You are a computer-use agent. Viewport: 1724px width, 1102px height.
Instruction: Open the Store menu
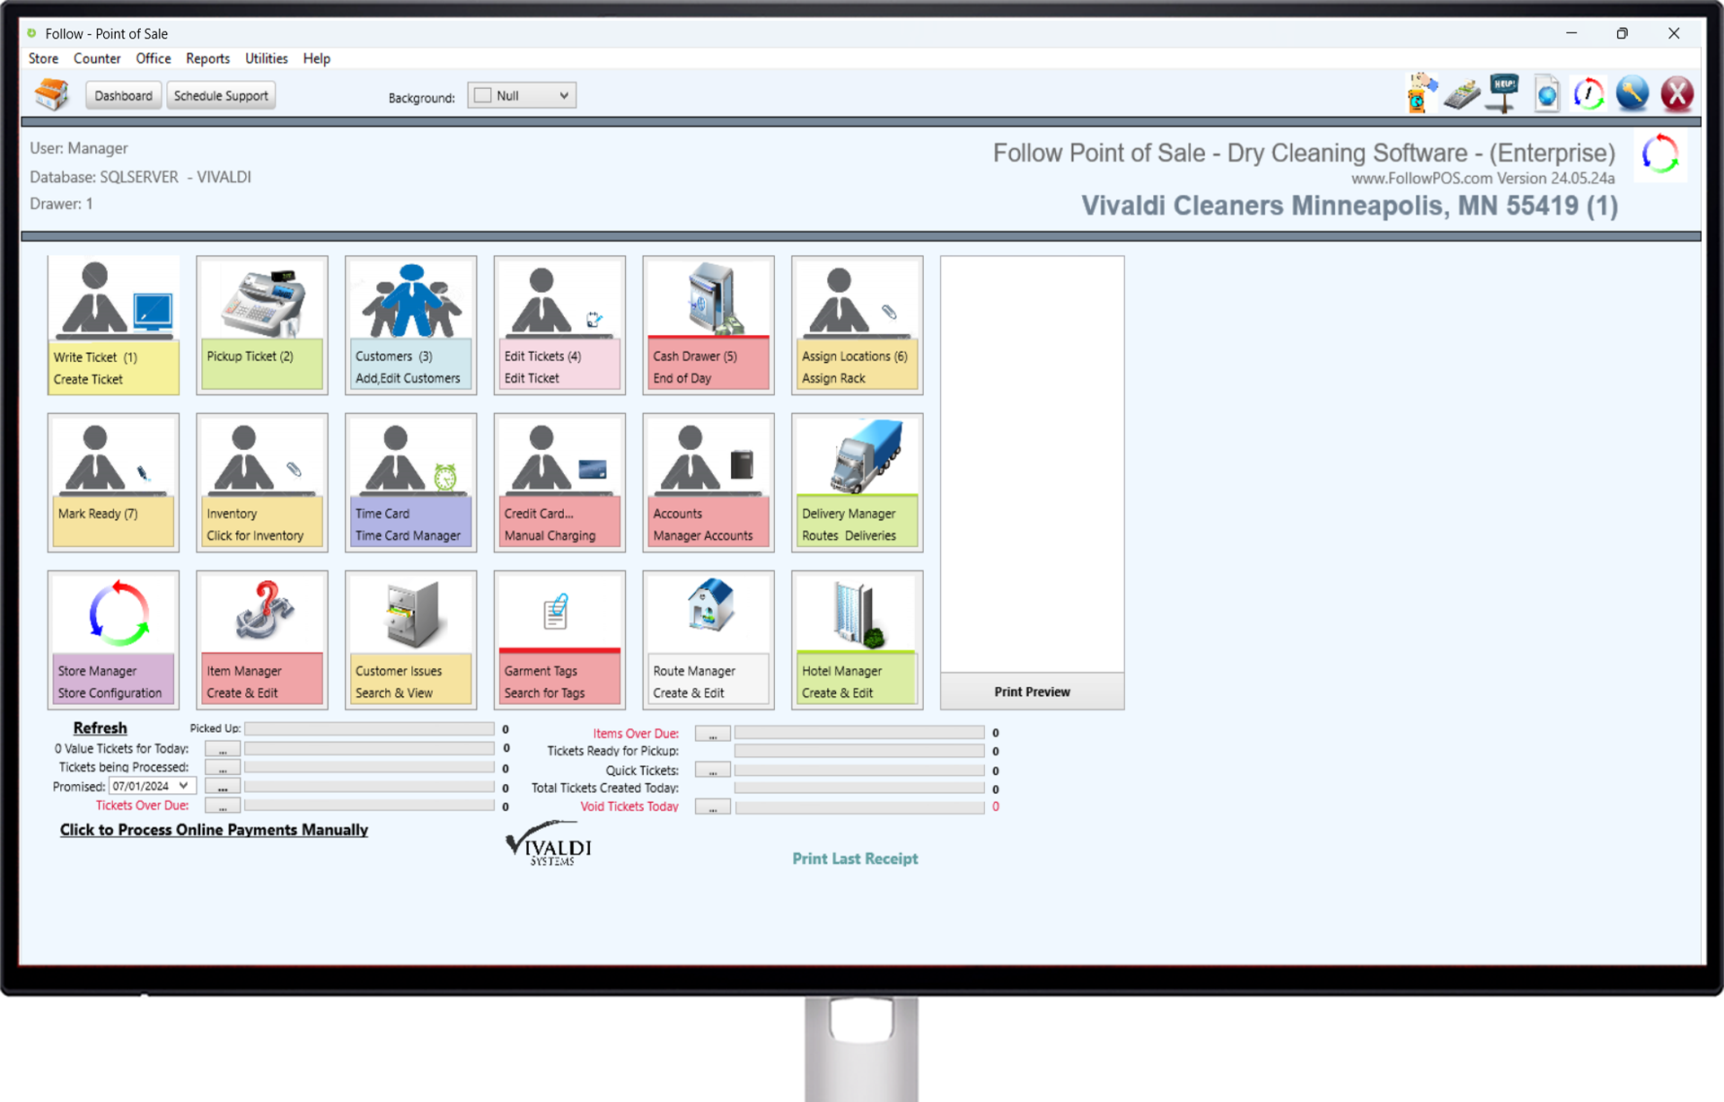click(x=43, y=58)
